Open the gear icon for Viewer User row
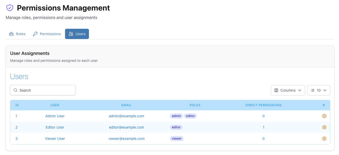This screenshot has height=155, width=339. [x=324, y=138]
